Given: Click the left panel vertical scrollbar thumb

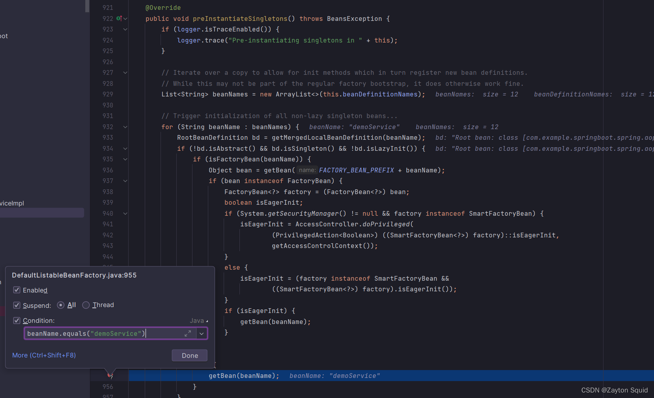Looking at the screenshot, I should pos(87,6).
